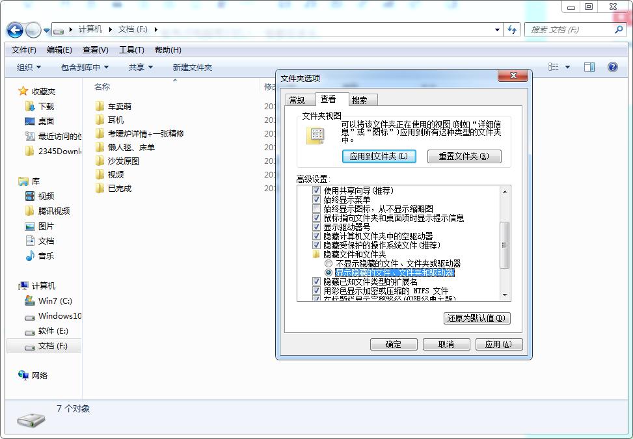Switch to the 常规 tab

(299, 100)
